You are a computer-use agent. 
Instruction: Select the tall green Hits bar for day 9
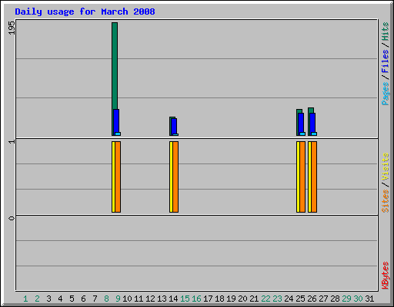(x=115, y=65)
